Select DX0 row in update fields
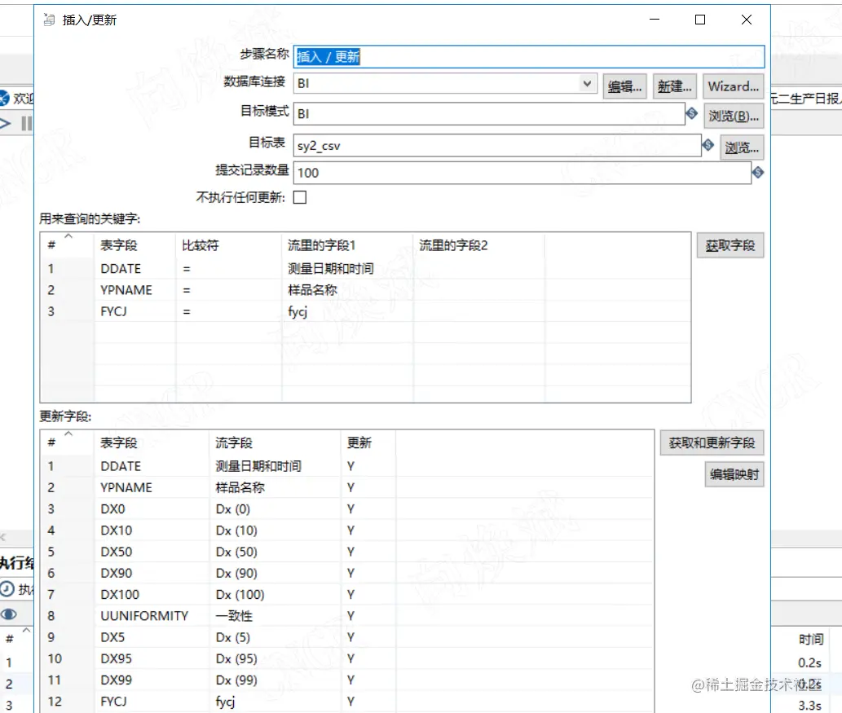This screenshot has width=842, height=713. point(347,509)
